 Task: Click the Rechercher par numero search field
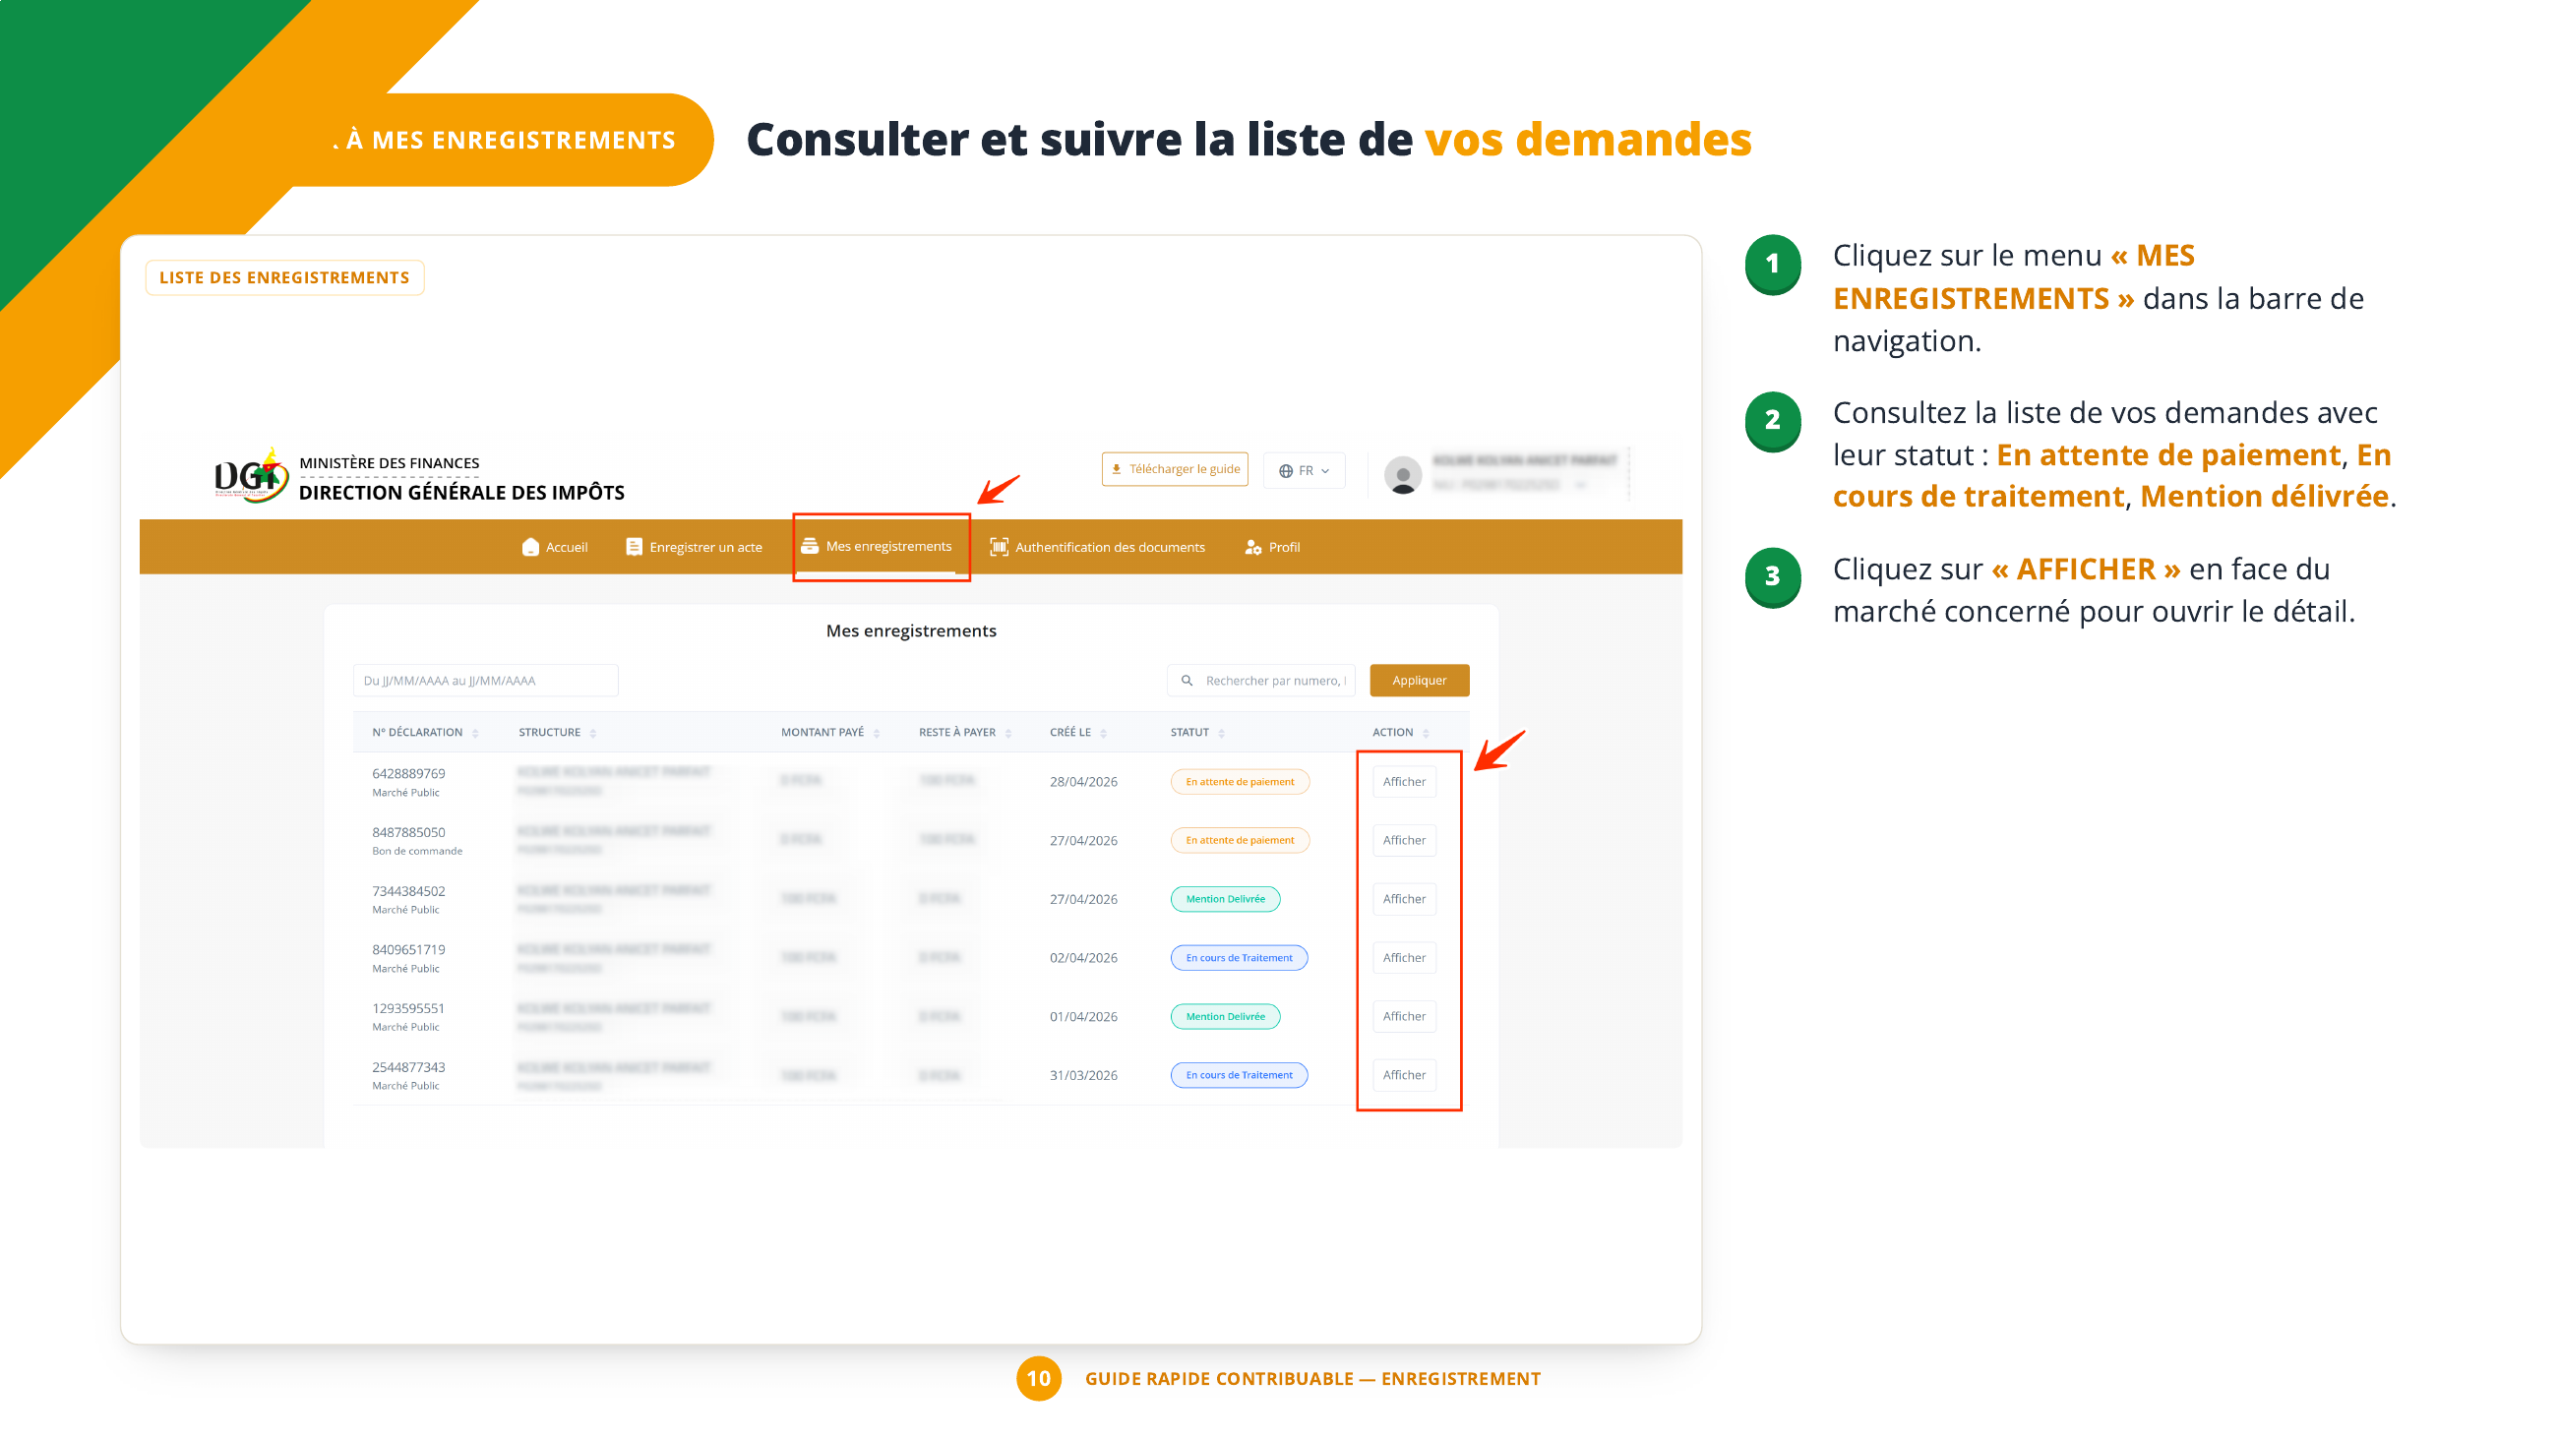pyautogui.click(x=1261, y=681)
